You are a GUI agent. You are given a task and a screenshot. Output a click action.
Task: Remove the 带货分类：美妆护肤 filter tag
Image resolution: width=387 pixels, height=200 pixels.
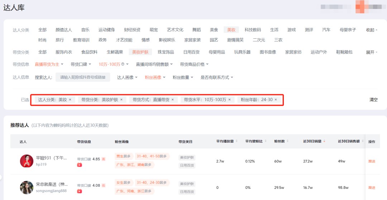[x=121, y=100]
